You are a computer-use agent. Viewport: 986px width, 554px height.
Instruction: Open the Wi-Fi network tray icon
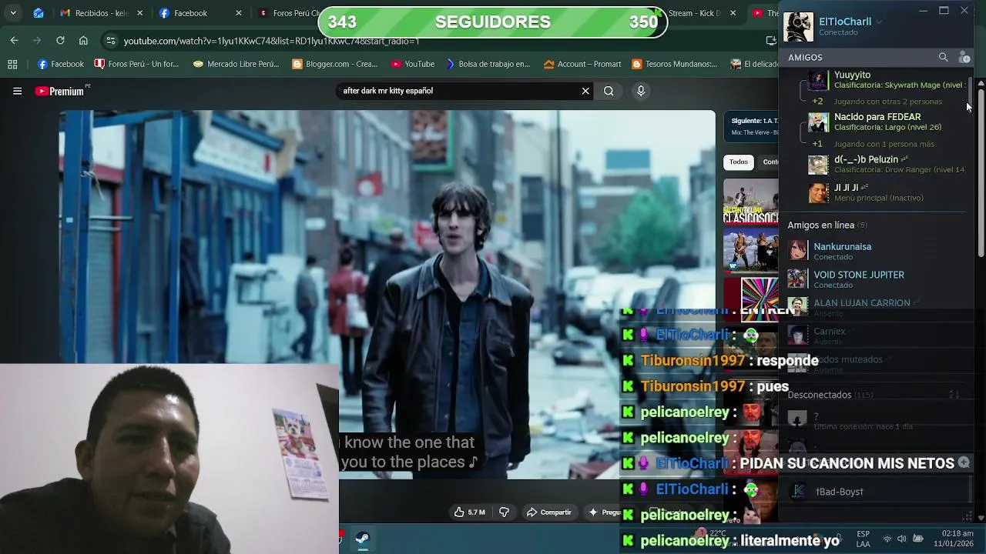point(887,539)
